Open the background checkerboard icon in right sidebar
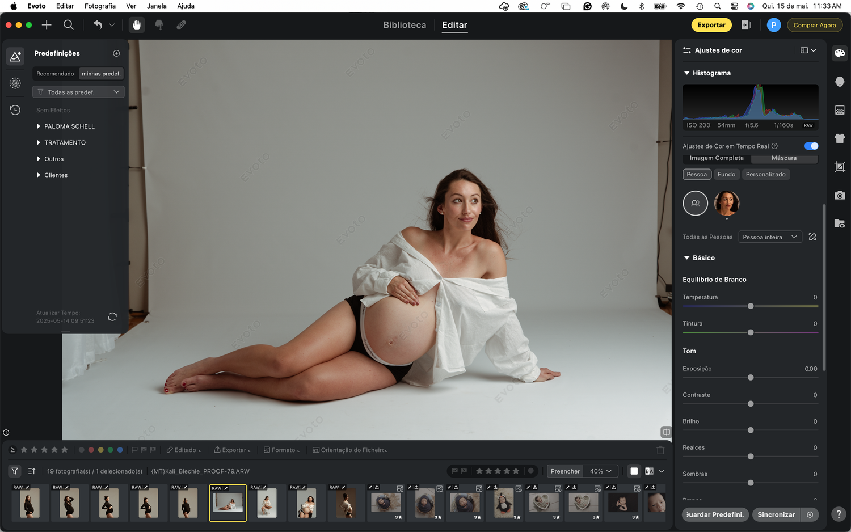Screen dimensions: 851x532 pos(840,110)
